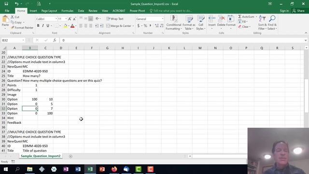Open Sort & Filter menu

point(262,23)
